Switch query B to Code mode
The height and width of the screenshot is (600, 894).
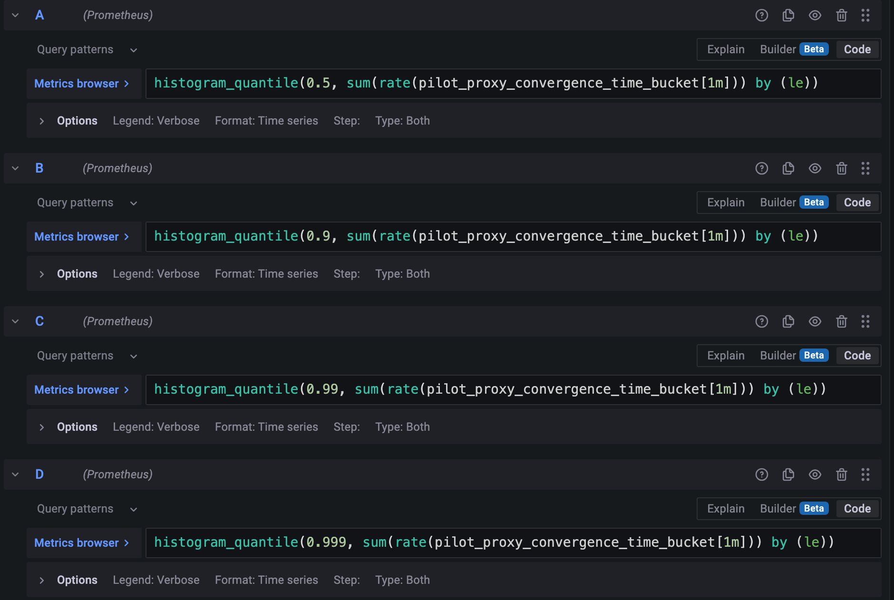click(x=857, y=203)
